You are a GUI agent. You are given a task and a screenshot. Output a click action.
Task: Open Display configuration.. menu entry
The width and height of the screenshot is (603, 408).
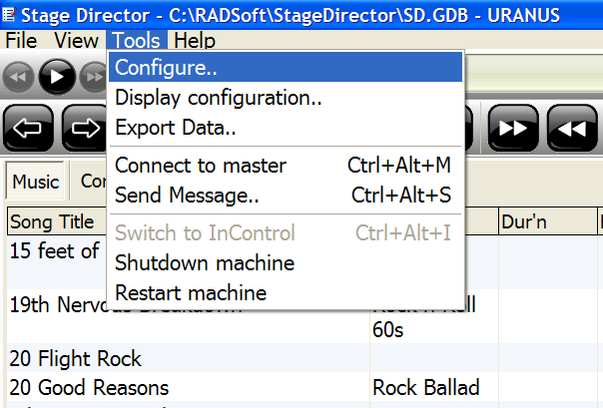(286, 97)
